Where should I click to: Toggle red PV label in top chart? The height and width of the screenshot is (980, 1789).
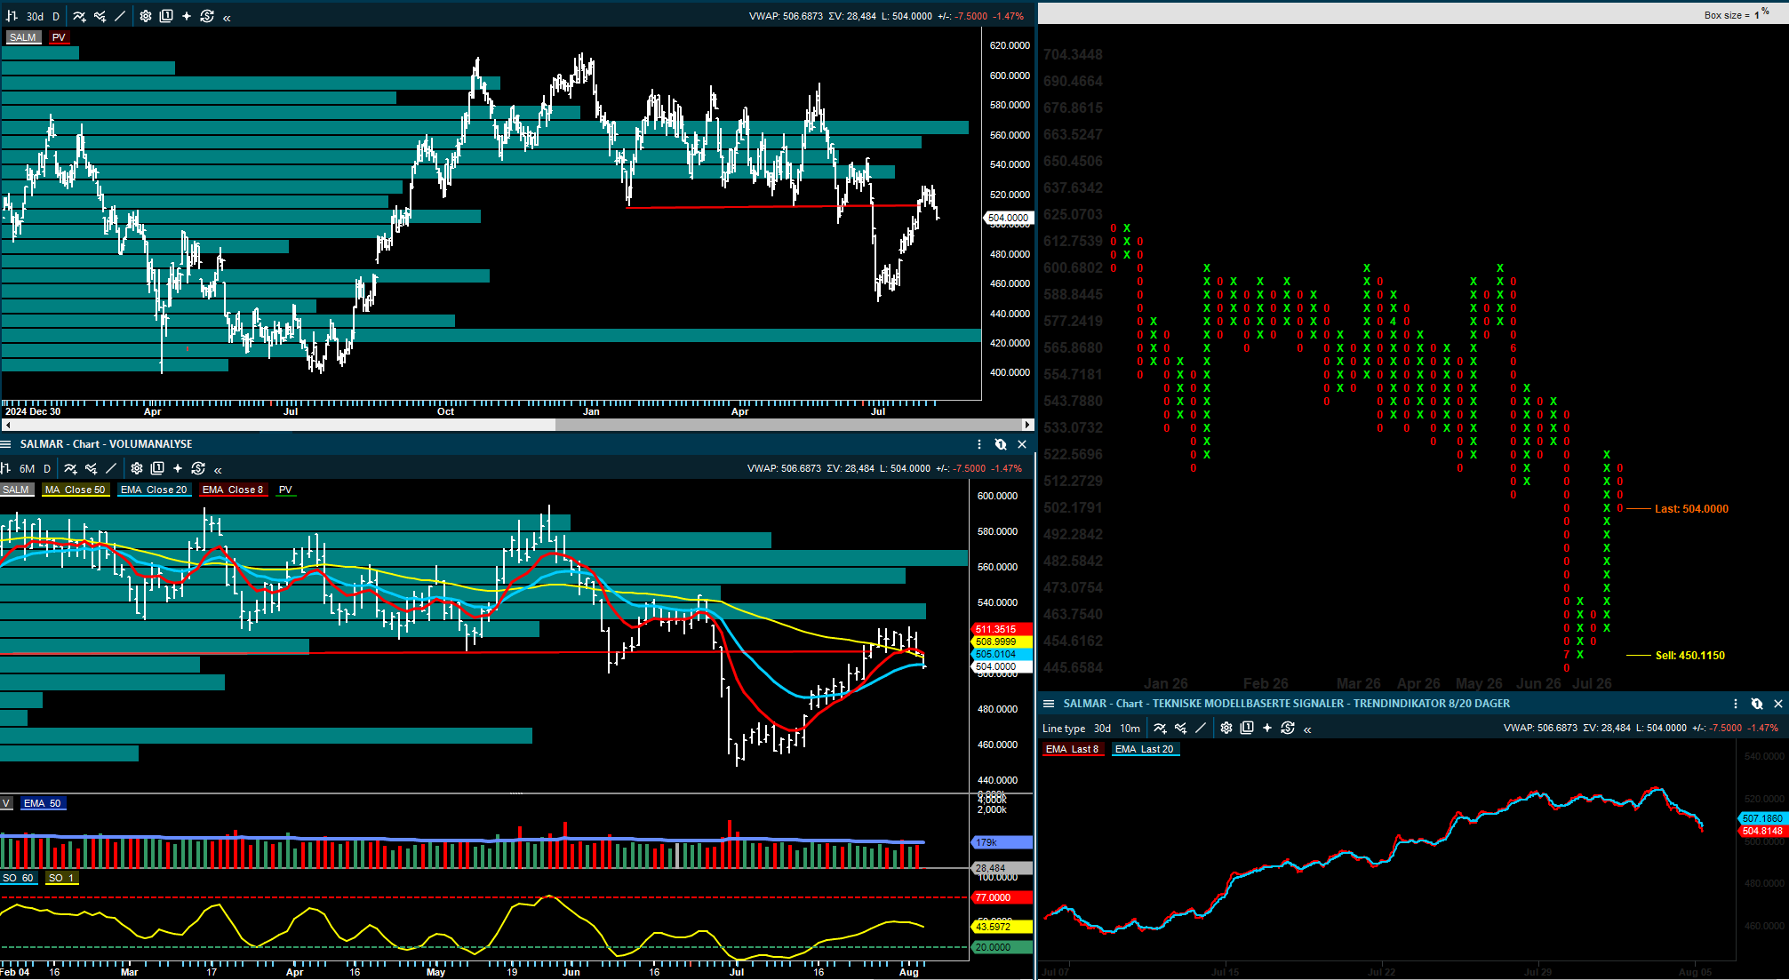coord(59,37)
